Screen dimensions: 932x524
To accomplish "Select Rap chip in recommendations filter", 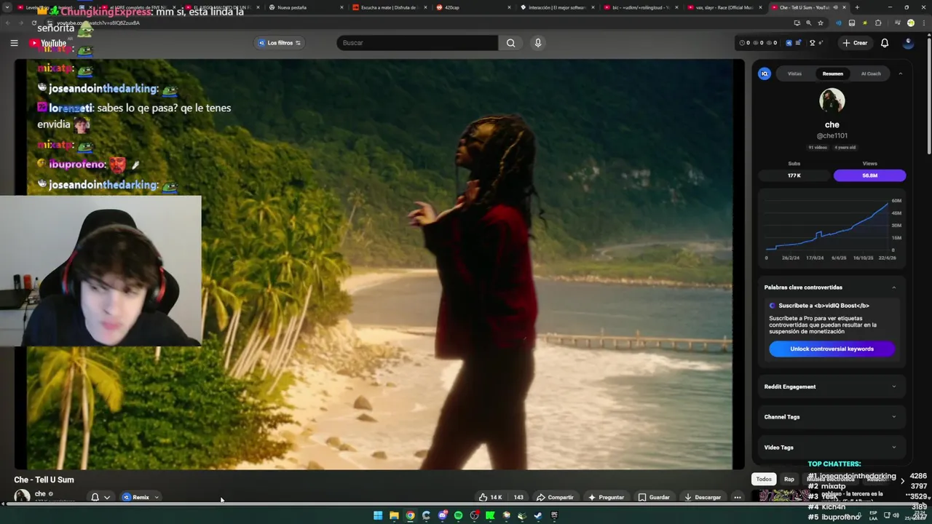I will click(x=789, y=479).
